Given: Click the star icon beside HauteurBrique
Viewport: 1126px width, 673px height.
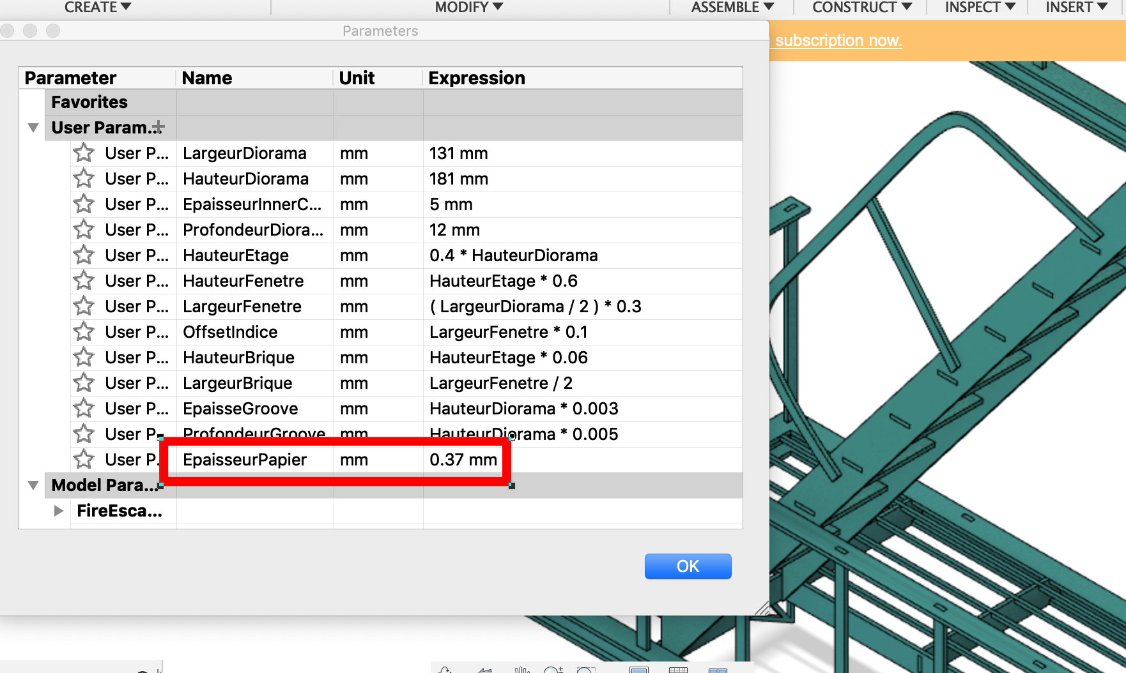Looking at the screenshot, I should click(x=84, y=358).
